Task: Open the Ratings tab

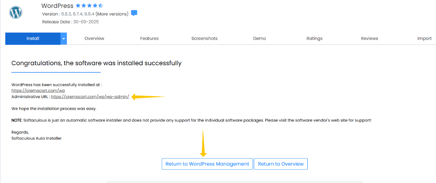Action: 315,38
